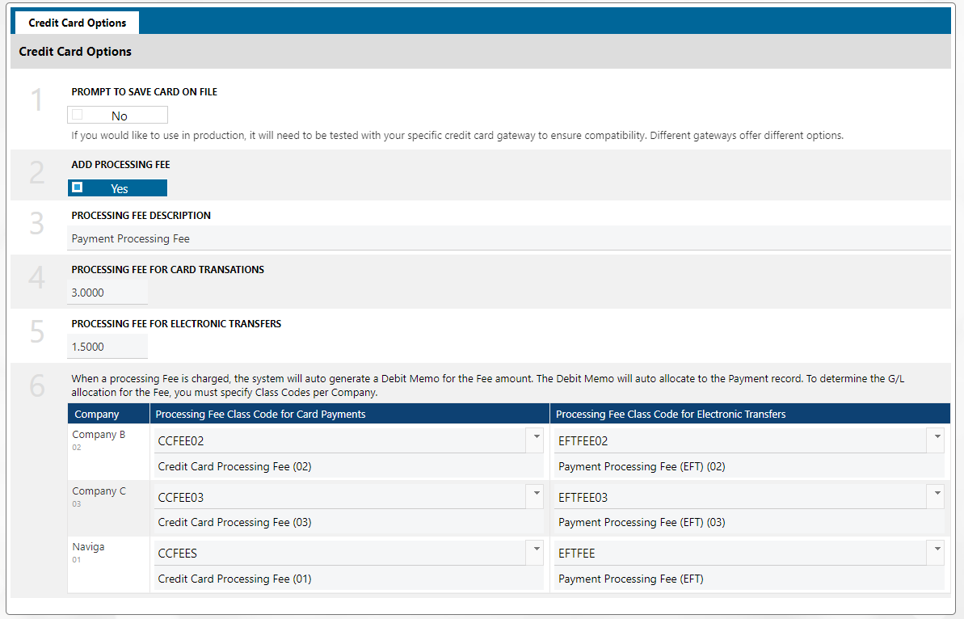Click the Company column header
The image size is (964, 619).
[97, 415]
